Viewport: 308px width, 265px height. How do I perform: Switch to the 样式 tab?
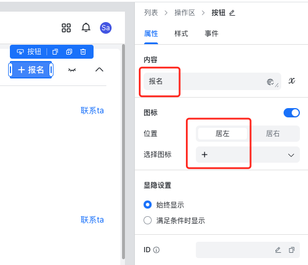[181, 34]
